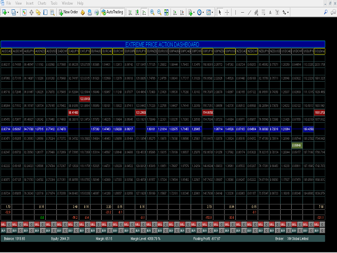Select the Fibonacci Retracement tool

263,12
